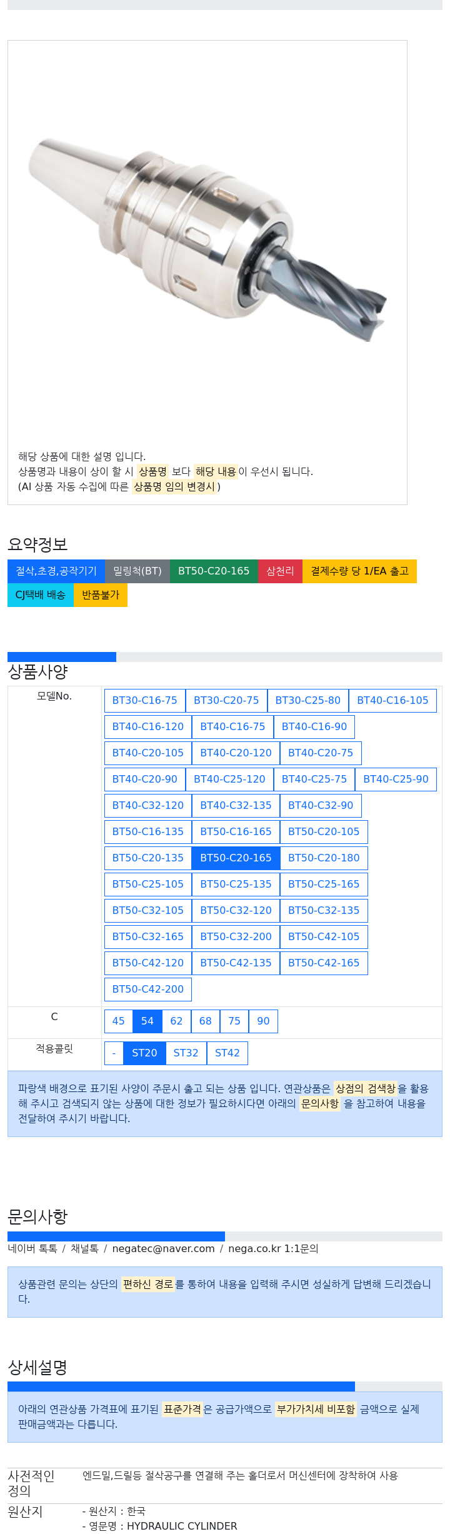Pick the BT50-C42-200 model
The width and height of the screenshot is (450, 1534).
pos(148,990)
